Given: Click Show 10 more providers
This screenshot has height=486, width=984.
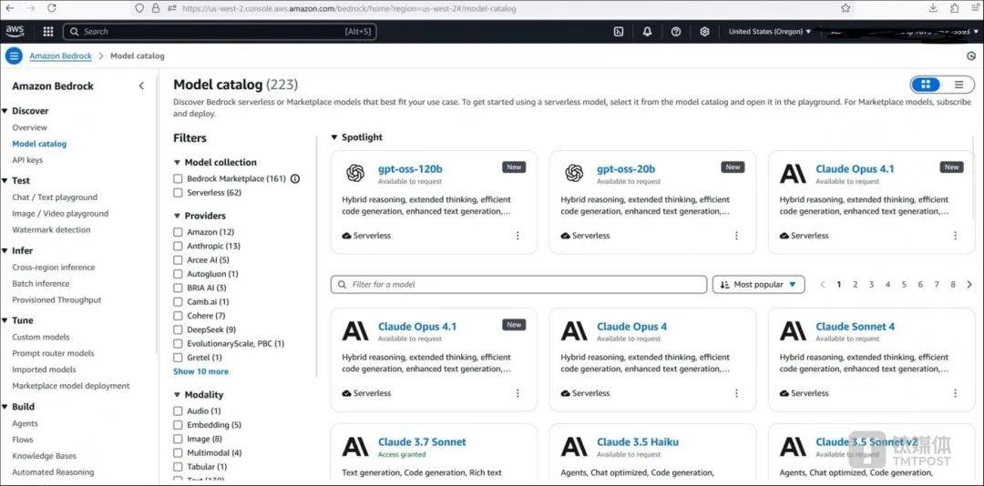Looking at the screenshot, I should tap(200, 371).
